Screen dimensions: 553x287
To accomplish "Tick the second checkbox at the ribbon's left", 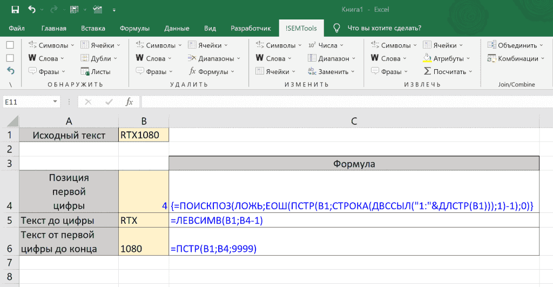I will coord(10,58).
